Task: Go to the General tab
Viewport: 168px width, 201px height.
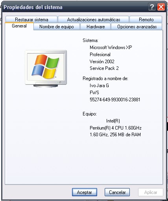Action: coord(19,26)
